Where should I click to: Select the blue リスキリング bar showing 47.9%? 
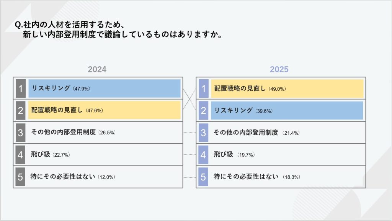[x=104, y=88]
